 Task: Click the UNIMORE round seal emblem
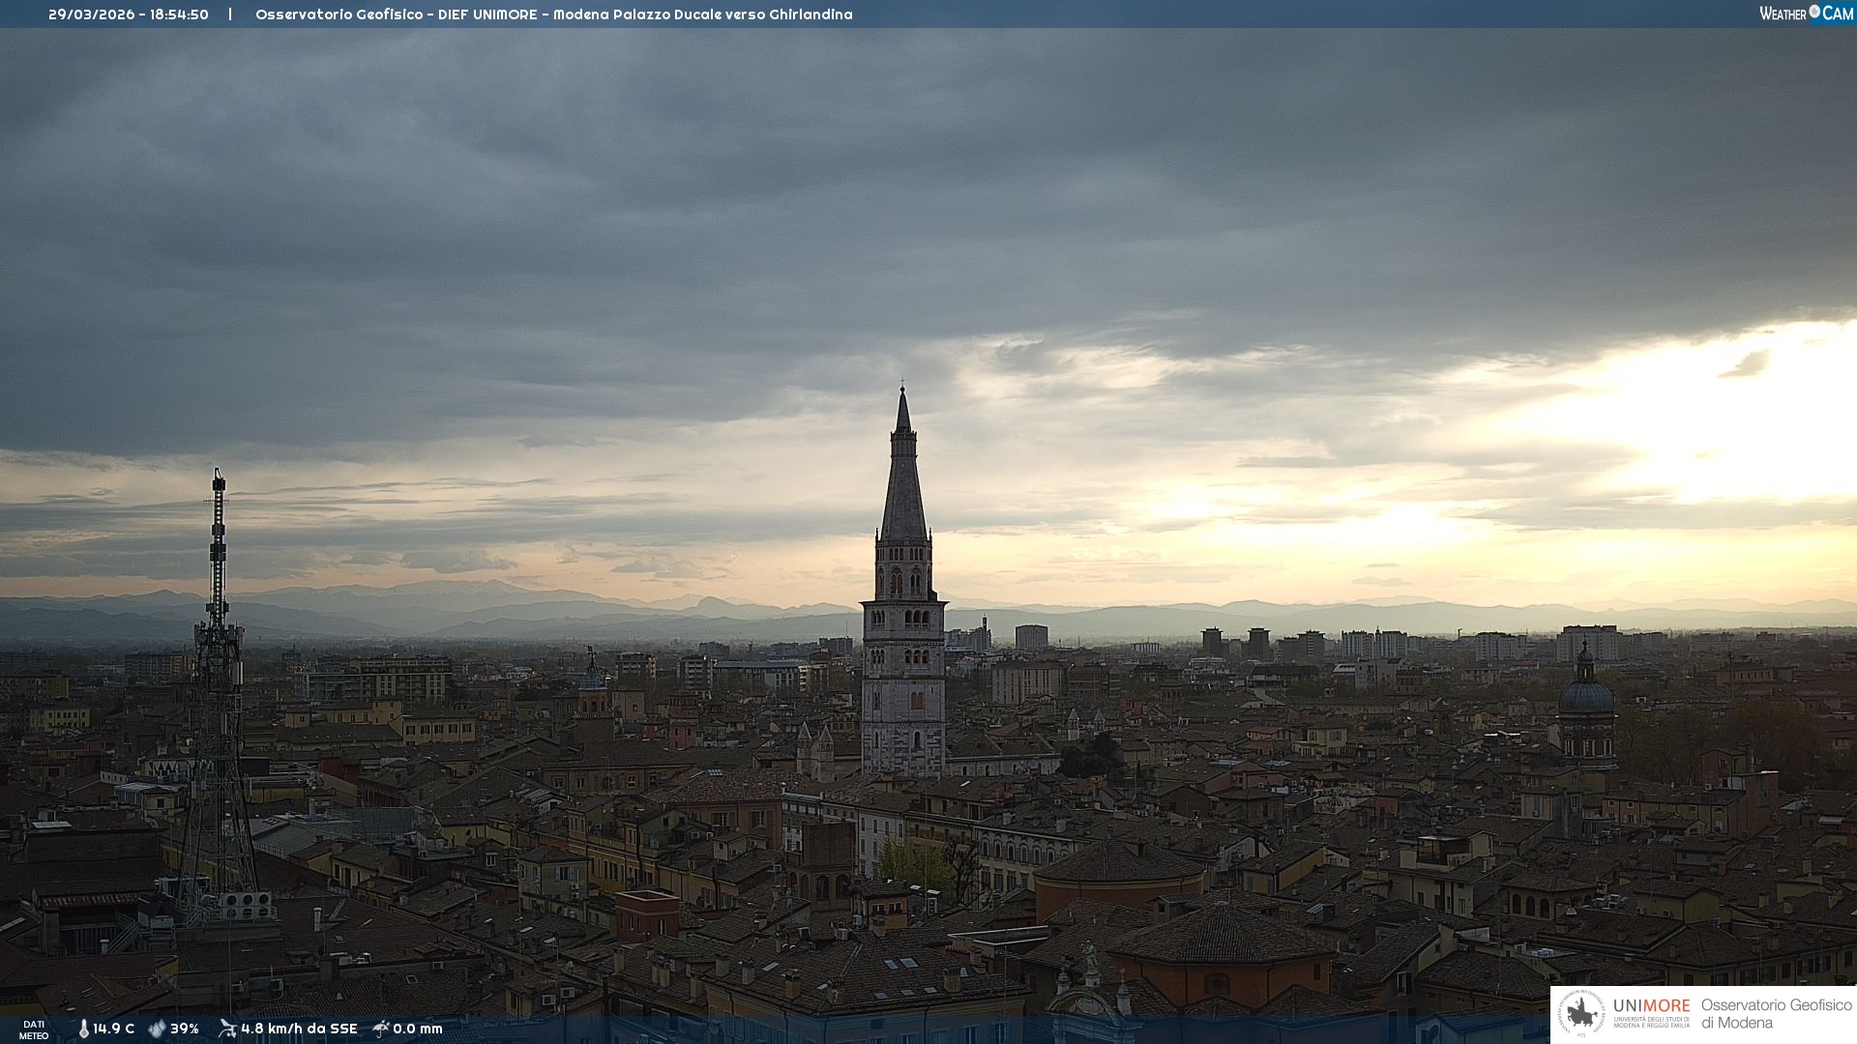click(x=1581, y=1014)
